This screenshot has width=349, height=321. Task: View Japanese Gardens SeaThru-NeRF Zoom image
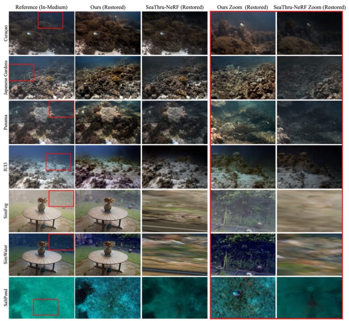point(309,78)
